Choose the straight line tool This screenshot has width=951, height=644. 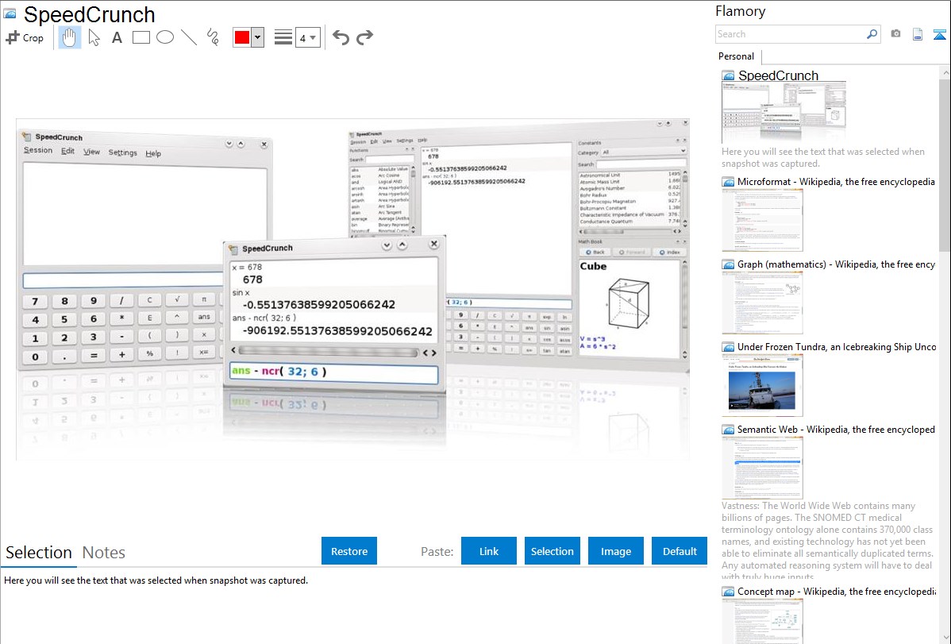pyautogui.click(x=189, y=37)
